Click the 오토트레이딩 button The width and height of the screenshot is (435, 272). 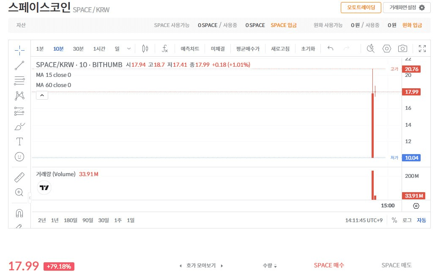coord(361,8)
